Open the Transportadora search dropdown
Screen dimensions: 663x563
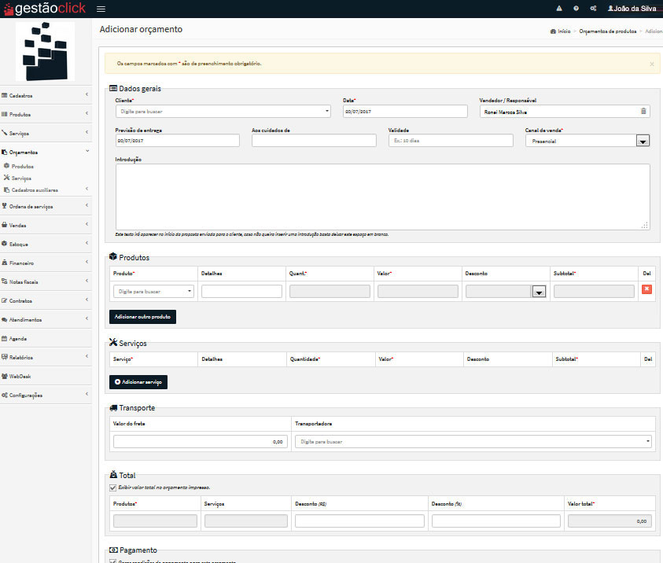[x=473, y=442]
